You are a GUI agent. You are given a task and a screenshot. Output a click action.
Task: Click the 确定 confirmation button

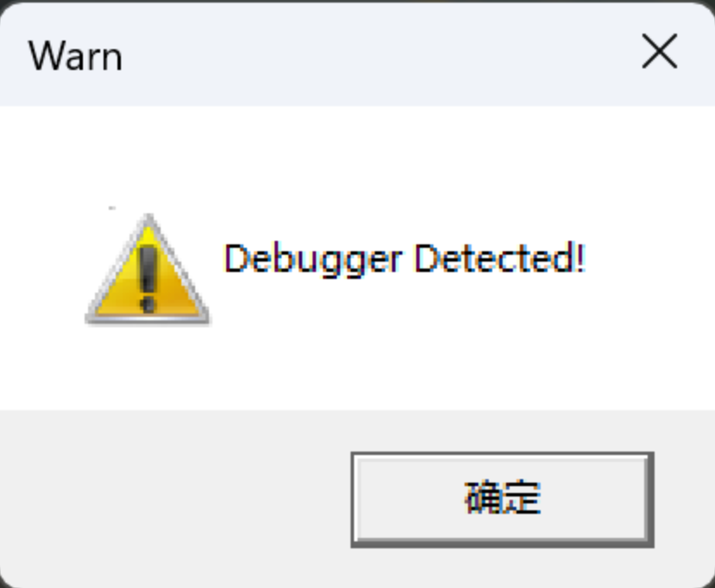click(x=502, y=500)
